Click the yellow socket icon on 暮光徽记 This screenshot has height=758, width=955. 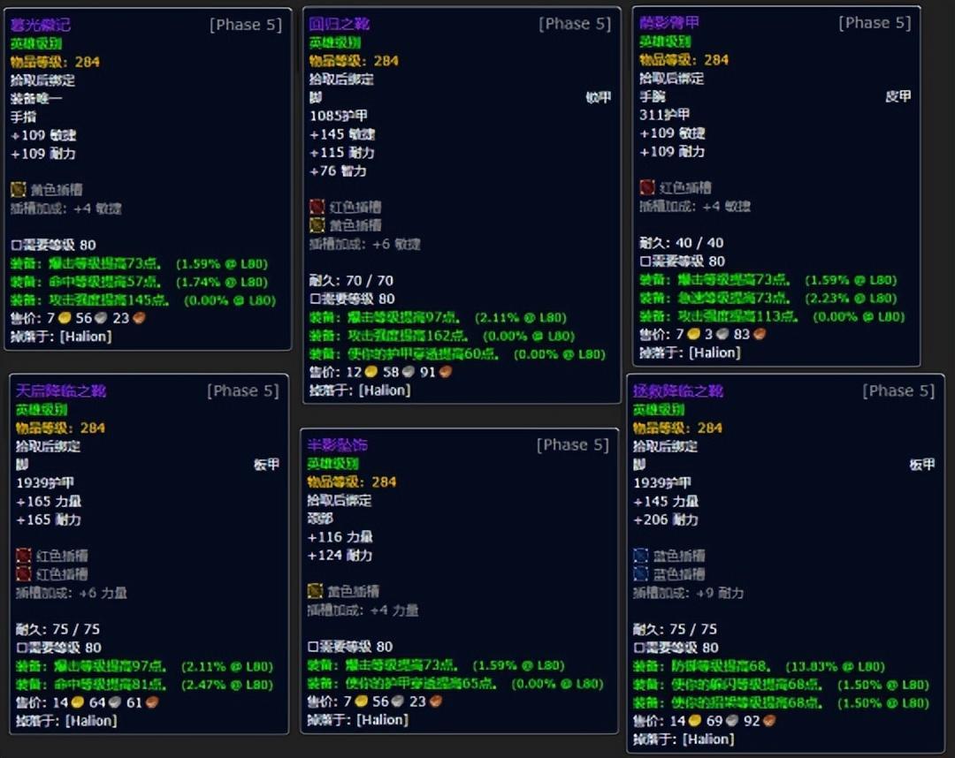click(x=19, y=190)
